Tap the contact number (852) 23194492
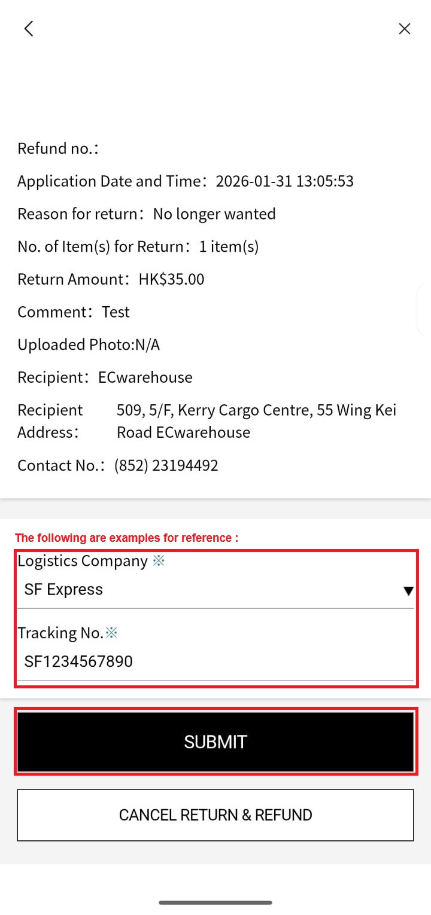The width and height of the screenshot is (431, 915). tap(166, 465)
